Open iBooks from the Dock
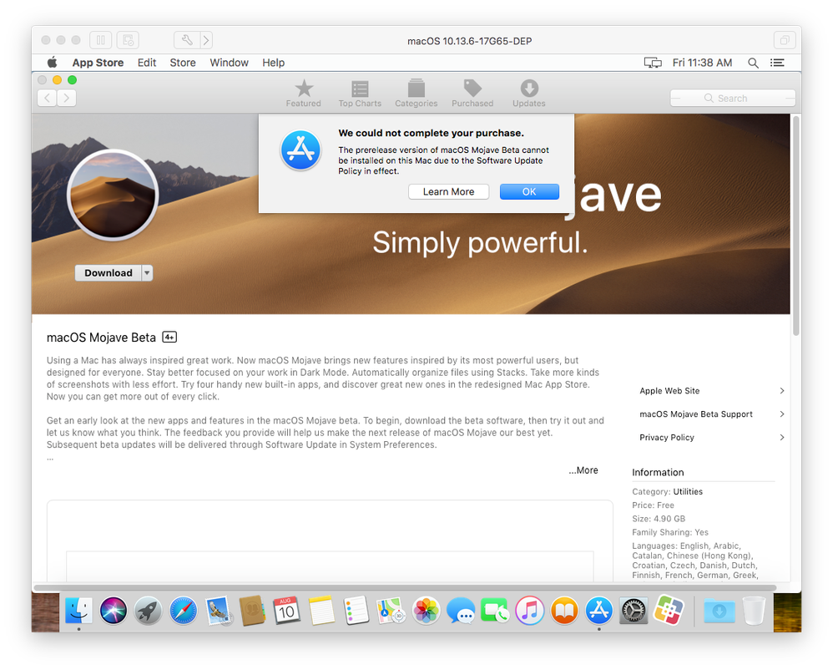Screen dimensions: 833x670 pyautogui.click(x=564, y=610)
